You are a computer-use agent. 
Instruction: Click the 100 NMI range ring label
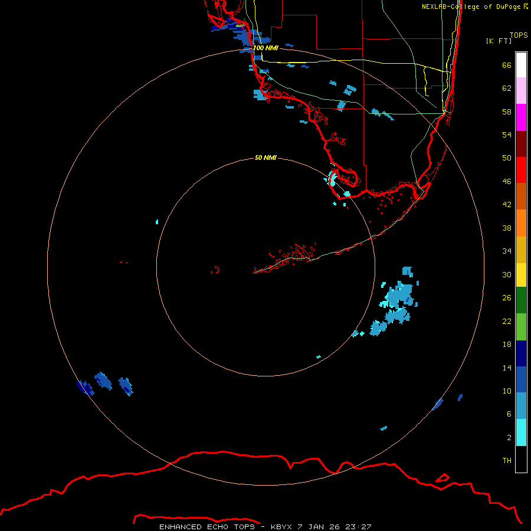(x=265, y=48)
